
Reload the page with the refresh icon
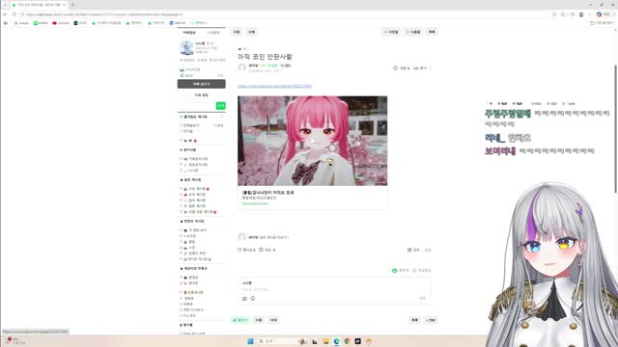click(14, 14)
